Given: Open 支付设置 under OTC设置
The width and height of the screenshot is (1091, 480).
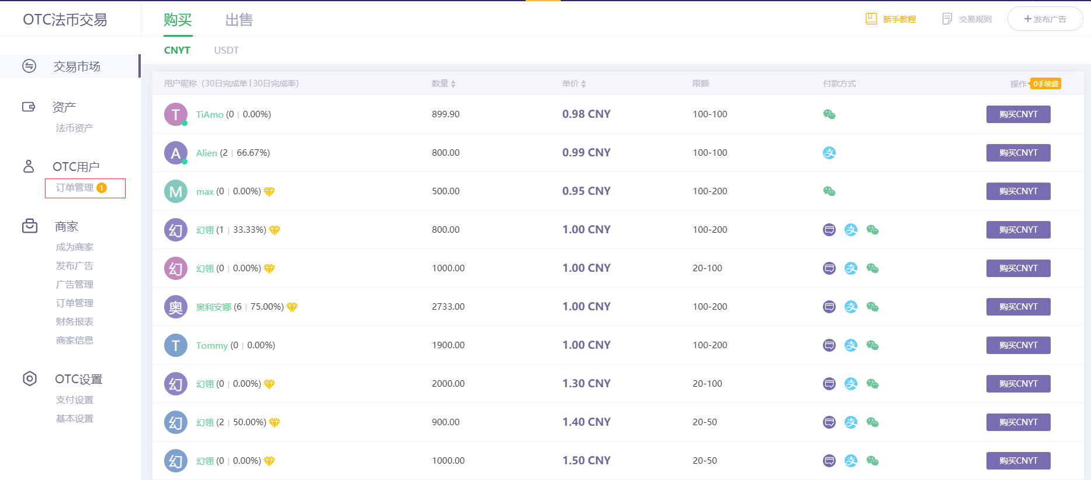Looking at the screenshot, I should tap(74, 400).
